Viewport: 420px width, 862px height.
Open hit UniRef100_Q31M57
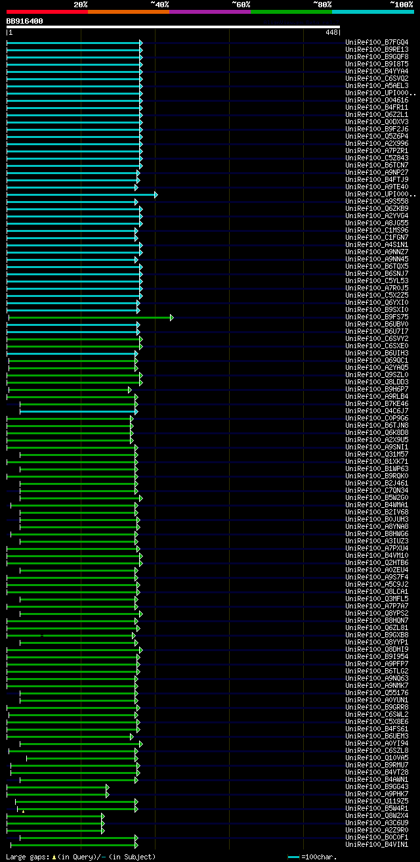[377, 455]
